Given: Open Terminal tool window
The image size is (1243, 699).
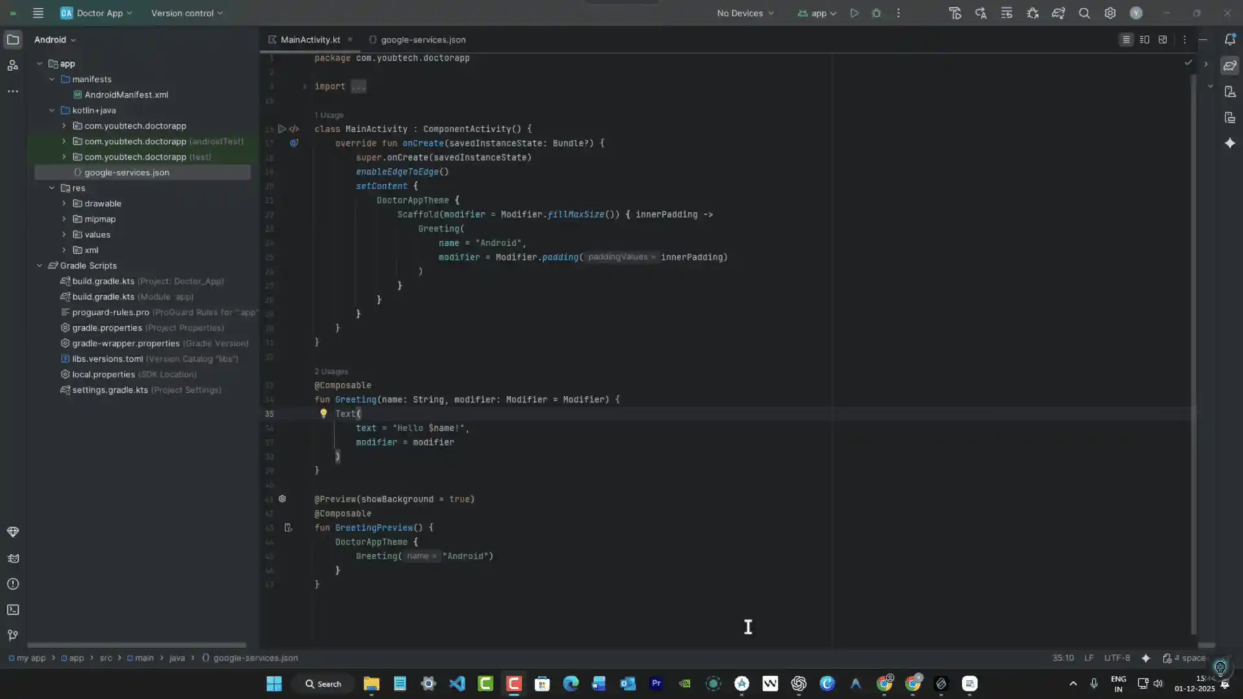Looking at the screenshot, I should coord(13,610).
